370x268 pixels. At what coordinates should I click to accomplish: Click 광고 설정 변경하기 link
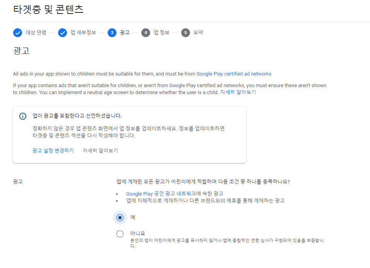click(53, 151)
